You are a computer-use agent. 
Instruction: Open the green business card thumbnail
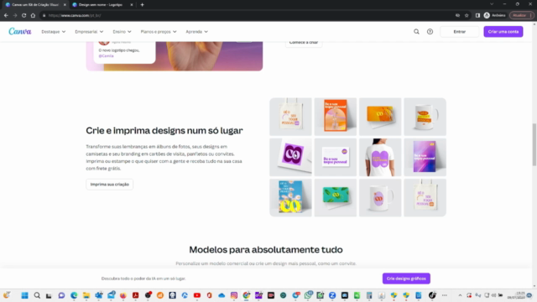(x=336, y=198)
